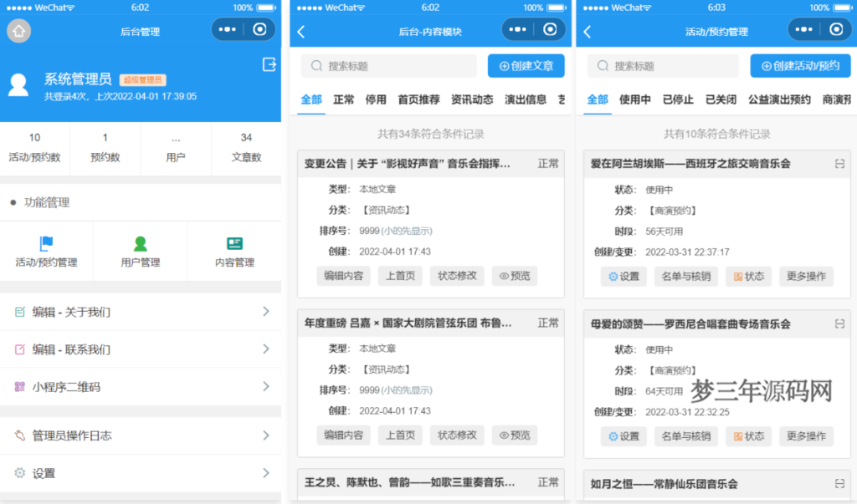Expand 编辑-关于我们 entry
This screenshot has height=504, width=857.
coord(141,309)
